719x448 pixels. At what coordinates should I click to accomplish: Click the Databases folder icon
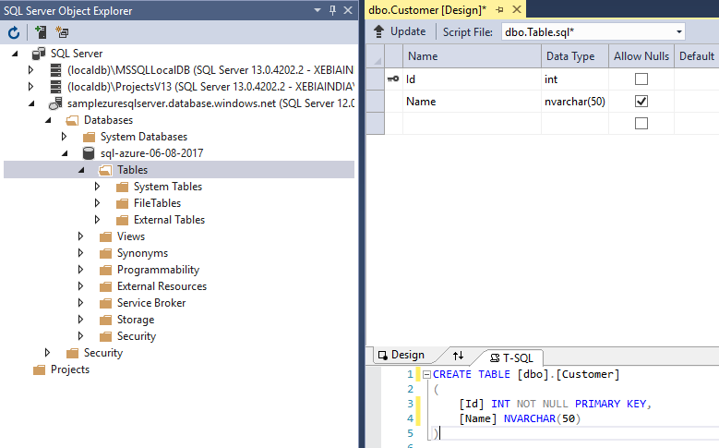(72, 120)
